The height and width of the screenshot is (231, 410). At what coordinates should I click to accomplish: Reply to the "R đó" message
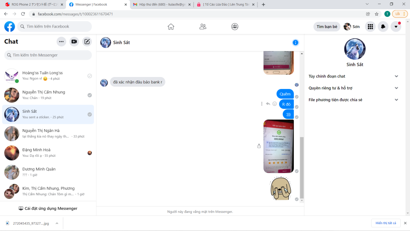[268, 104]
